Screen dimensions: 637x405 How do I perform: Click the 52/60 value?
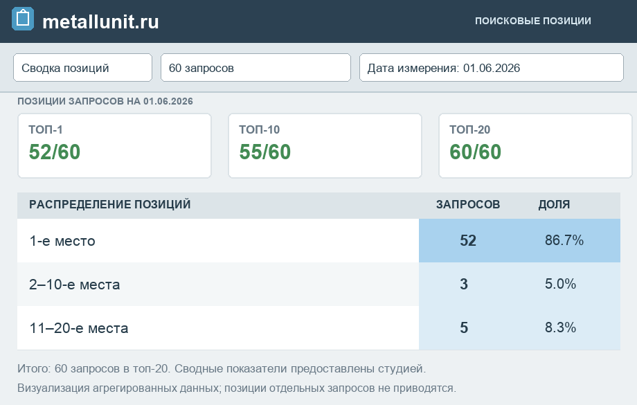tap(55, 152)
